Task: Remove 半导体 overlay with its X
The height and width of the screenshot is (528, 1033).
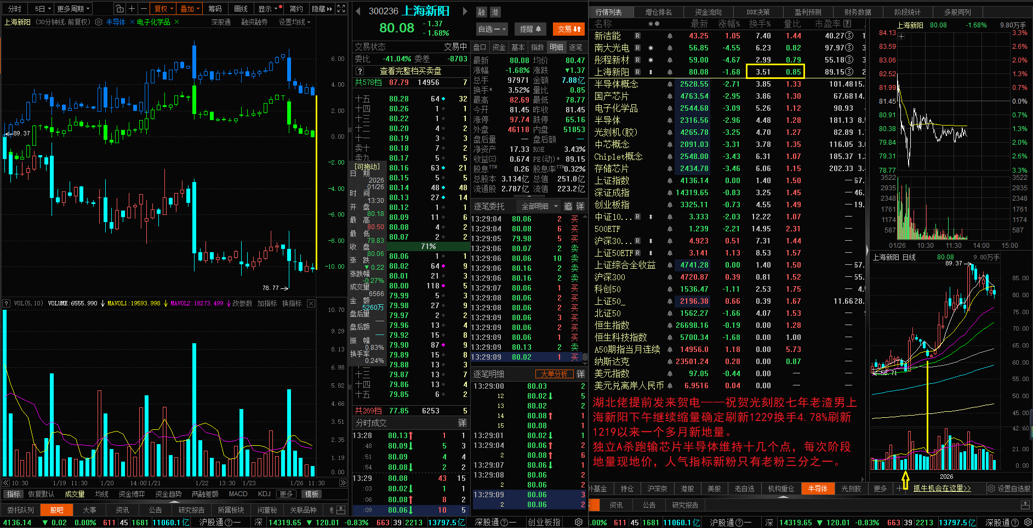Action: tap(132, 22)
